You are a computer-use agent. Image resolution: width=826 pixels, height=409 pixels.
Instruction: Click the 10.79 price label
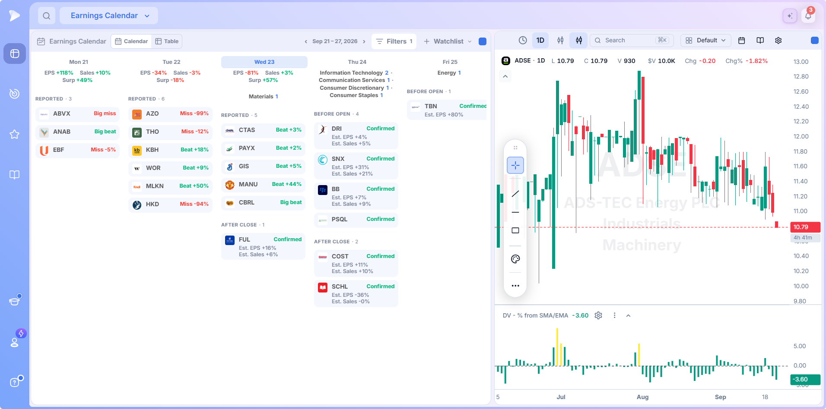805,227
